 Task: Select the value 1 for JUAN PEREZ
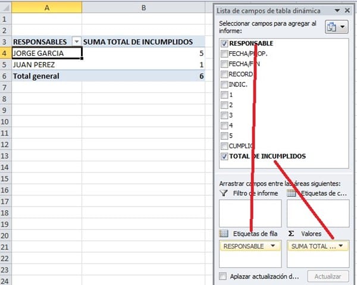143,65
